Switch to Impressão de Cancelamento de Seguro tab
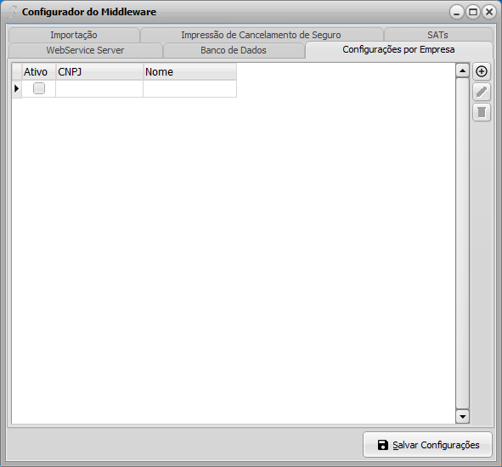 point(262,35)
